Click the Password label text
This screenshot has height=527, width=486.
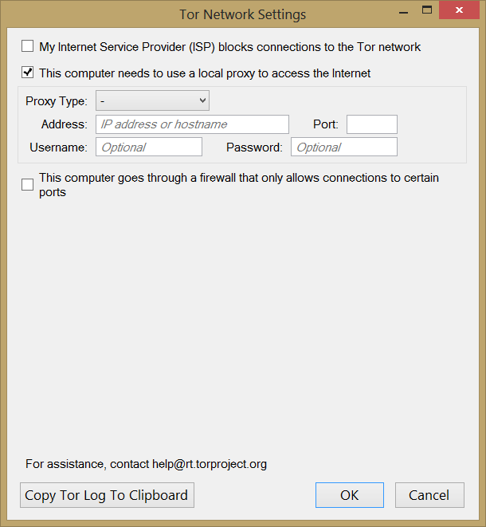[x=254, y=147]
